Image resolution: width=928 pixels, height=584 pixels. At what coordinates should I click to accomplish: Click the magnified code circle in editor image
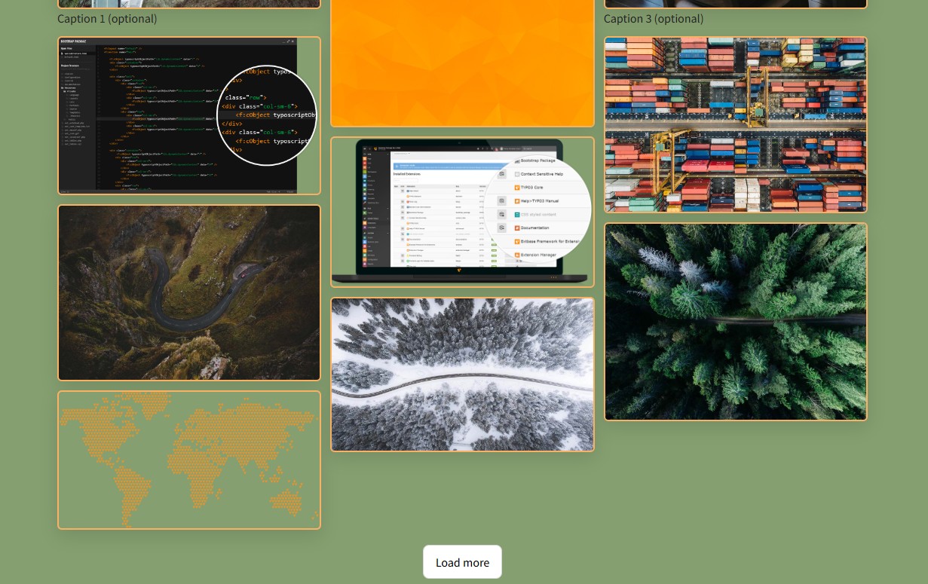click(x=267, y=115)
